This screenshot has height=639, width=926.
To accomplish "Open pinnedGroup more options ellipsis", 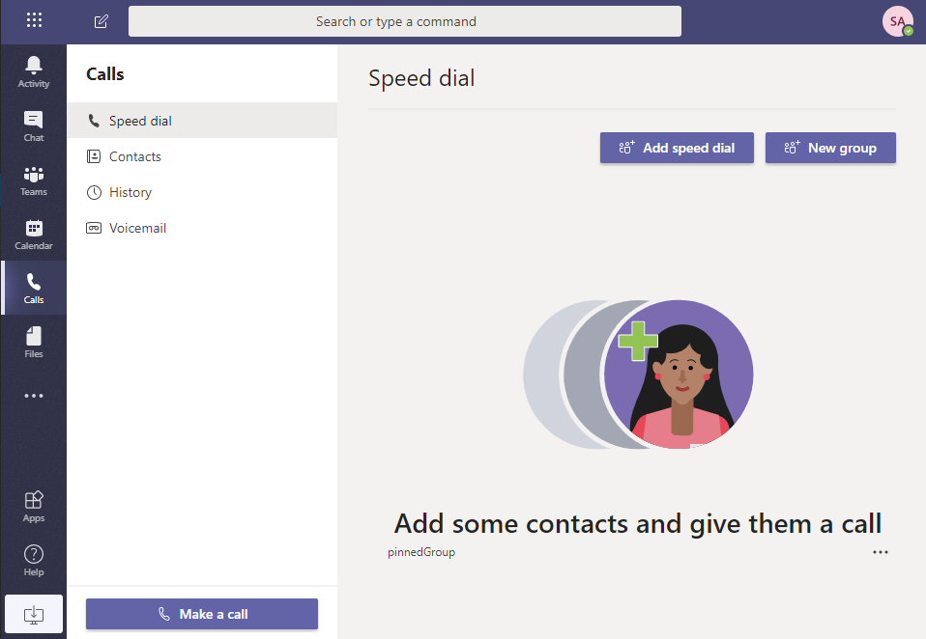I will pyautogui.click(x=880, y=552).
